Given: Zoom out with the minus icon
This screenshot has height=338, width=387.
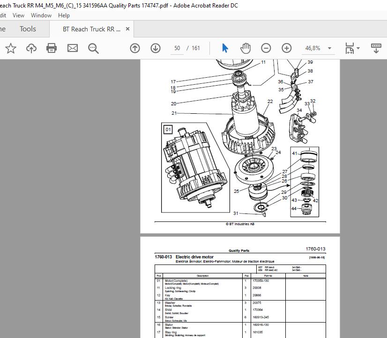Looking at the screenshot, I should coord(266,48).
